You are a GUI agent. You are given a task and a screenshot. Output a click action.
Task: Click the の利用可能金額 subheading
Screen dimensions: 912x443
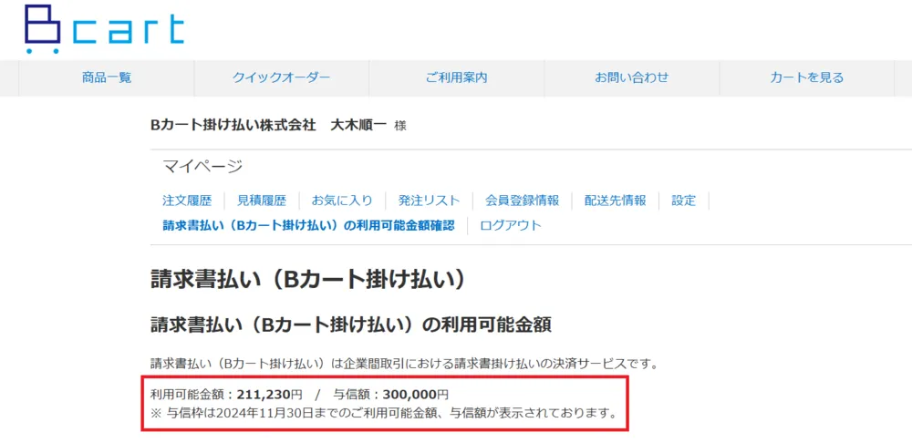[x=351, y=325]
